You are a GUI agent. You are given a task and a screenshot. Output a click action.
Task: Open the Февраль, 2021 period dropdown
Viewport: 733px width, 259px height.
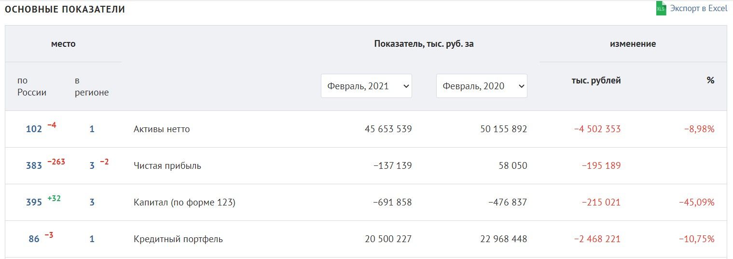[x=366, y=86]
